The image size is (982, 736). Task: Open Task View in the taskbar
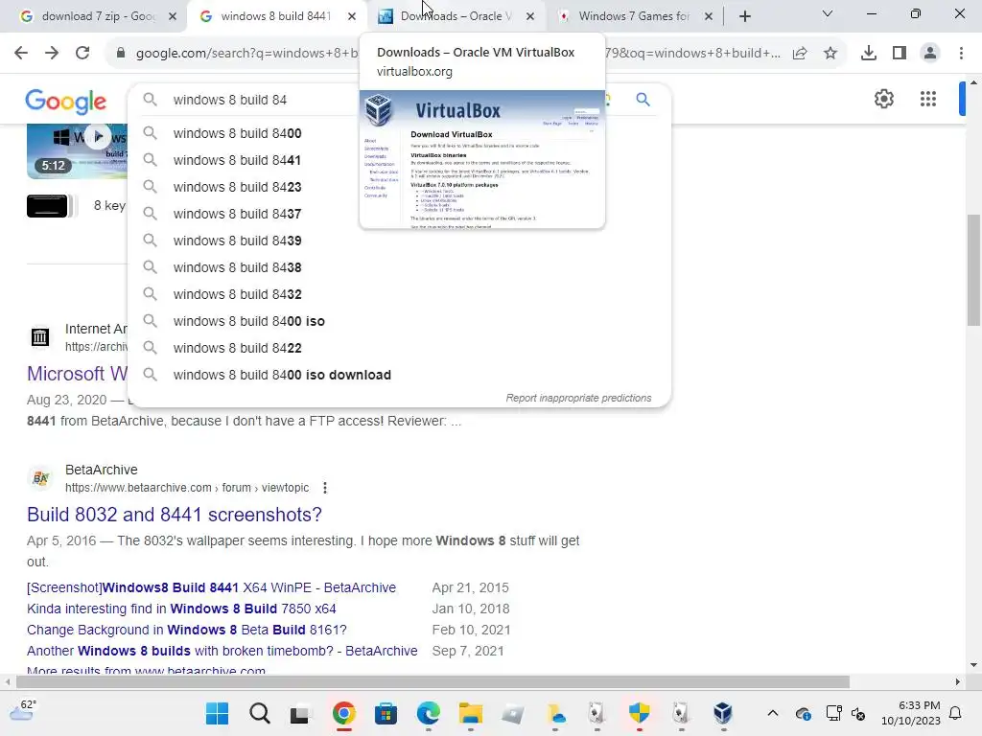pyautogui.click(x=301, y=713)
